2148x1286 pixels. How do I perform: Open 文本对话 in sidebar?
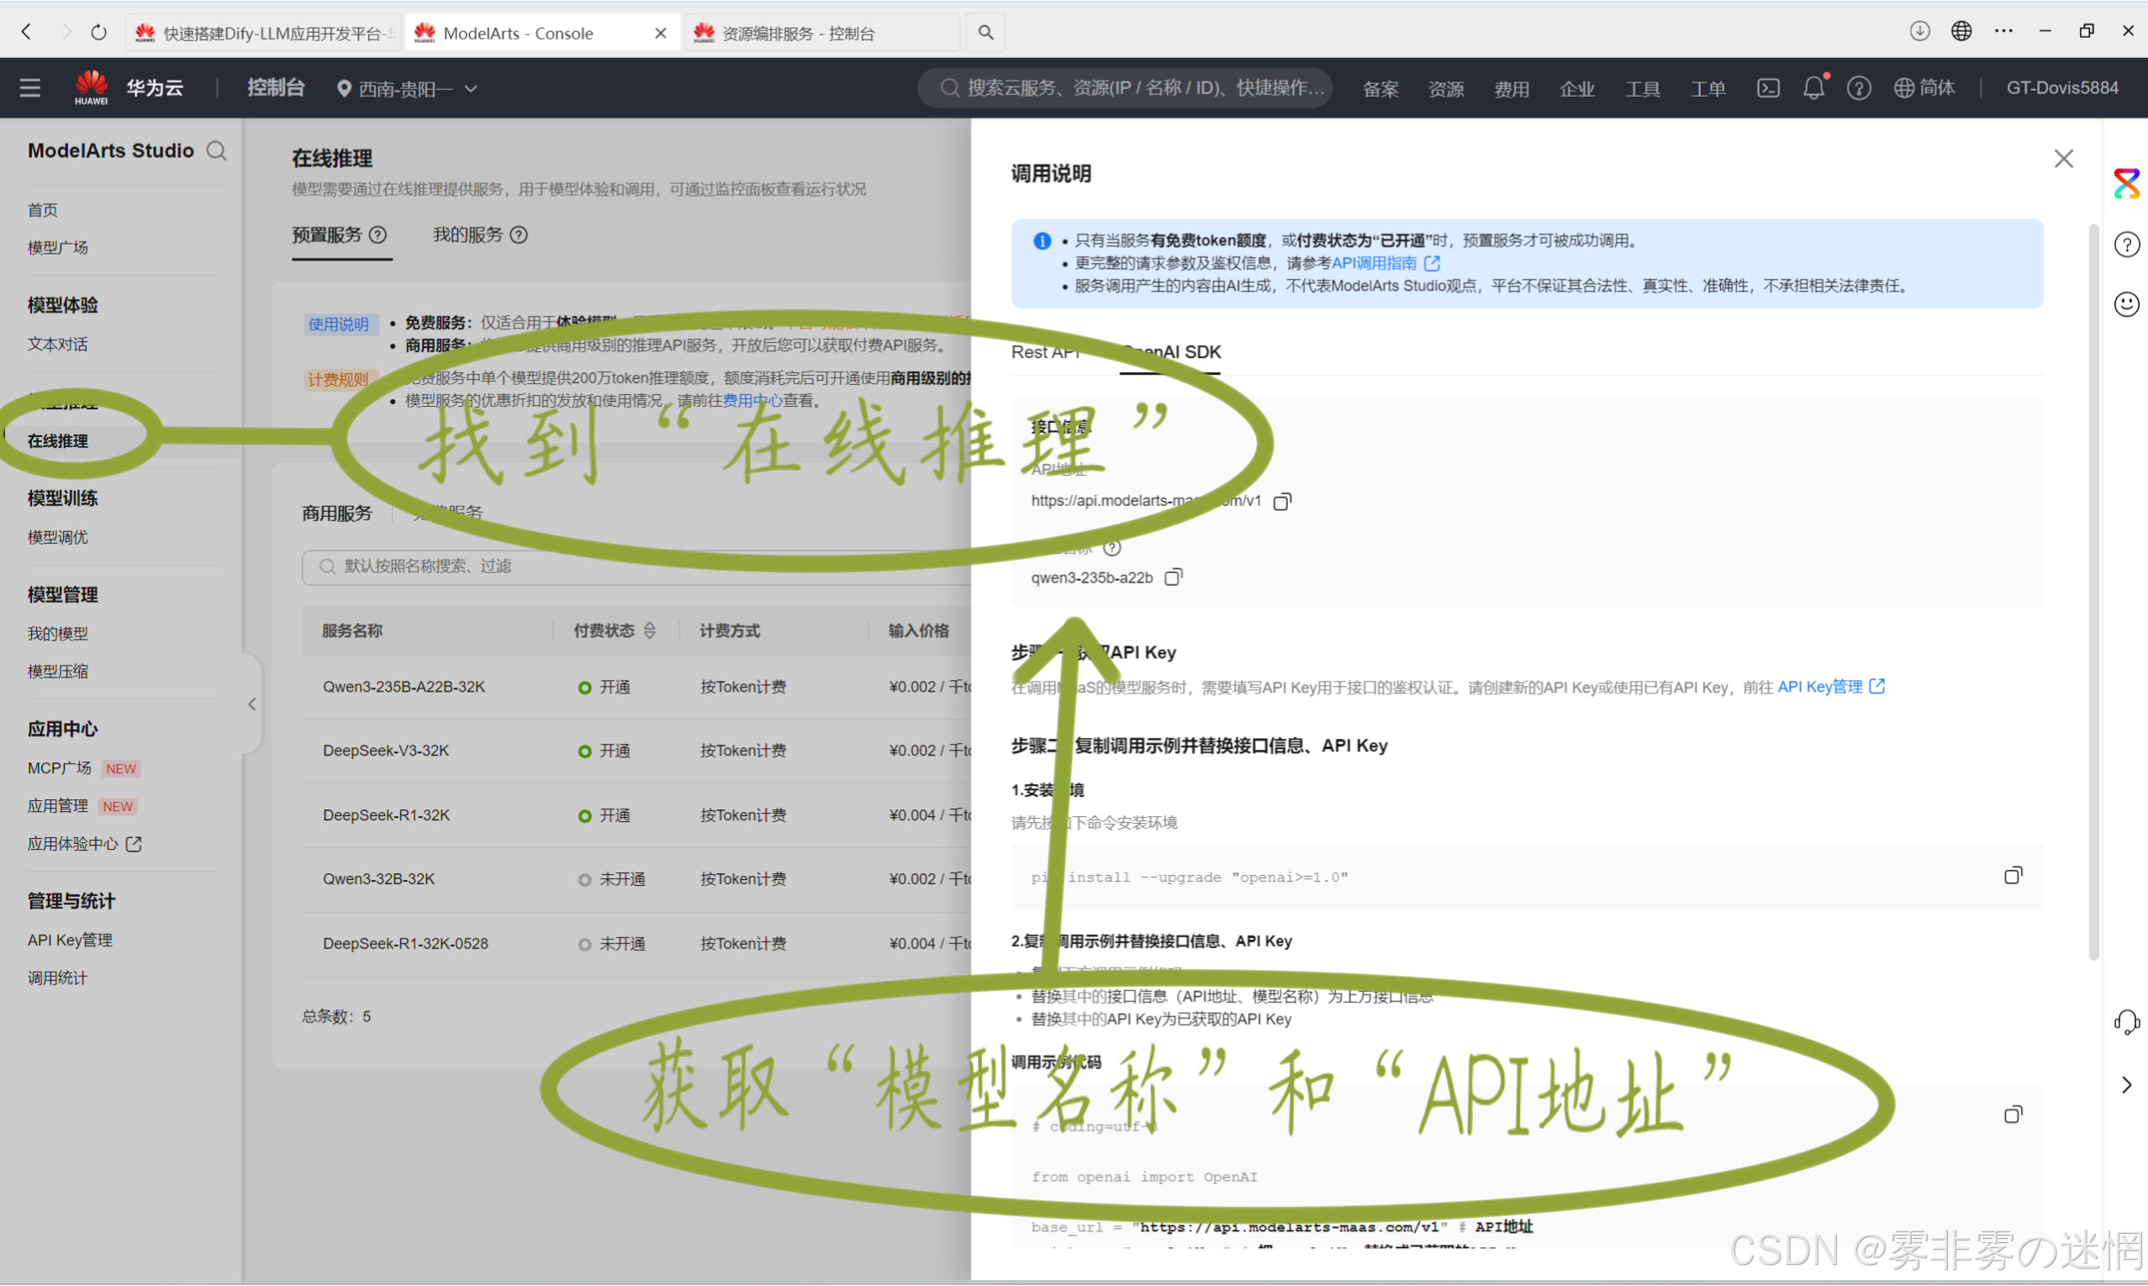pyautogui.click(x=58, y=344)
